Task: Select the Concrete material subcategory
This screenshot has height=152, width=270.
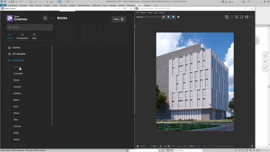Action: (18, 73)
